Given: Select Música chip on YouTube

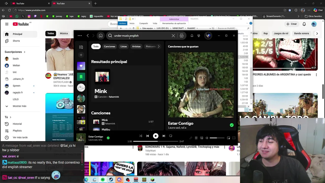Looking at the screenshot, I should click(x=64, y=33).
